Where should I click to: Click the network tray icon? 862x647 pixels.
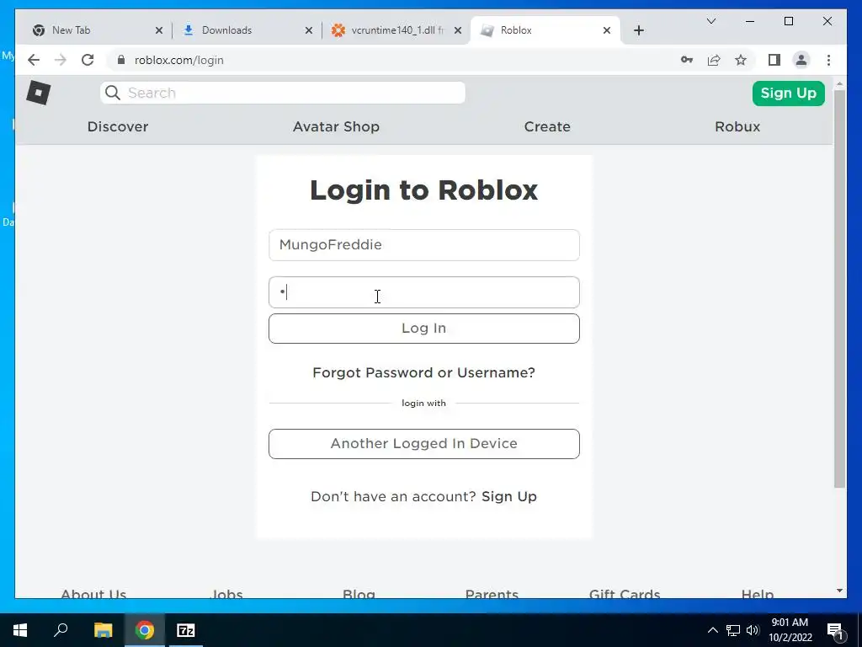[733, 630]
